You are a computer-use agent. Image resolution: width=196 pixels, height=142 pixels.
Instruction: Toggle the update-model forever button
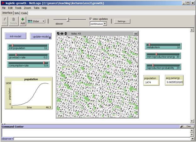[x=41, y=36]
